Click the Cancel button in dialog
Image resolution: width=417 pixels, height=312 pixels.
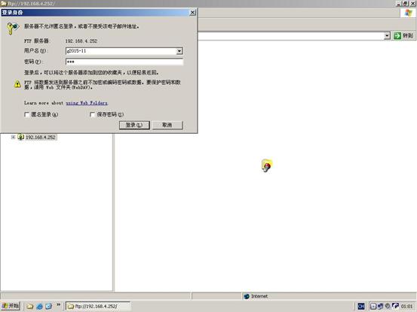[167, 125]
